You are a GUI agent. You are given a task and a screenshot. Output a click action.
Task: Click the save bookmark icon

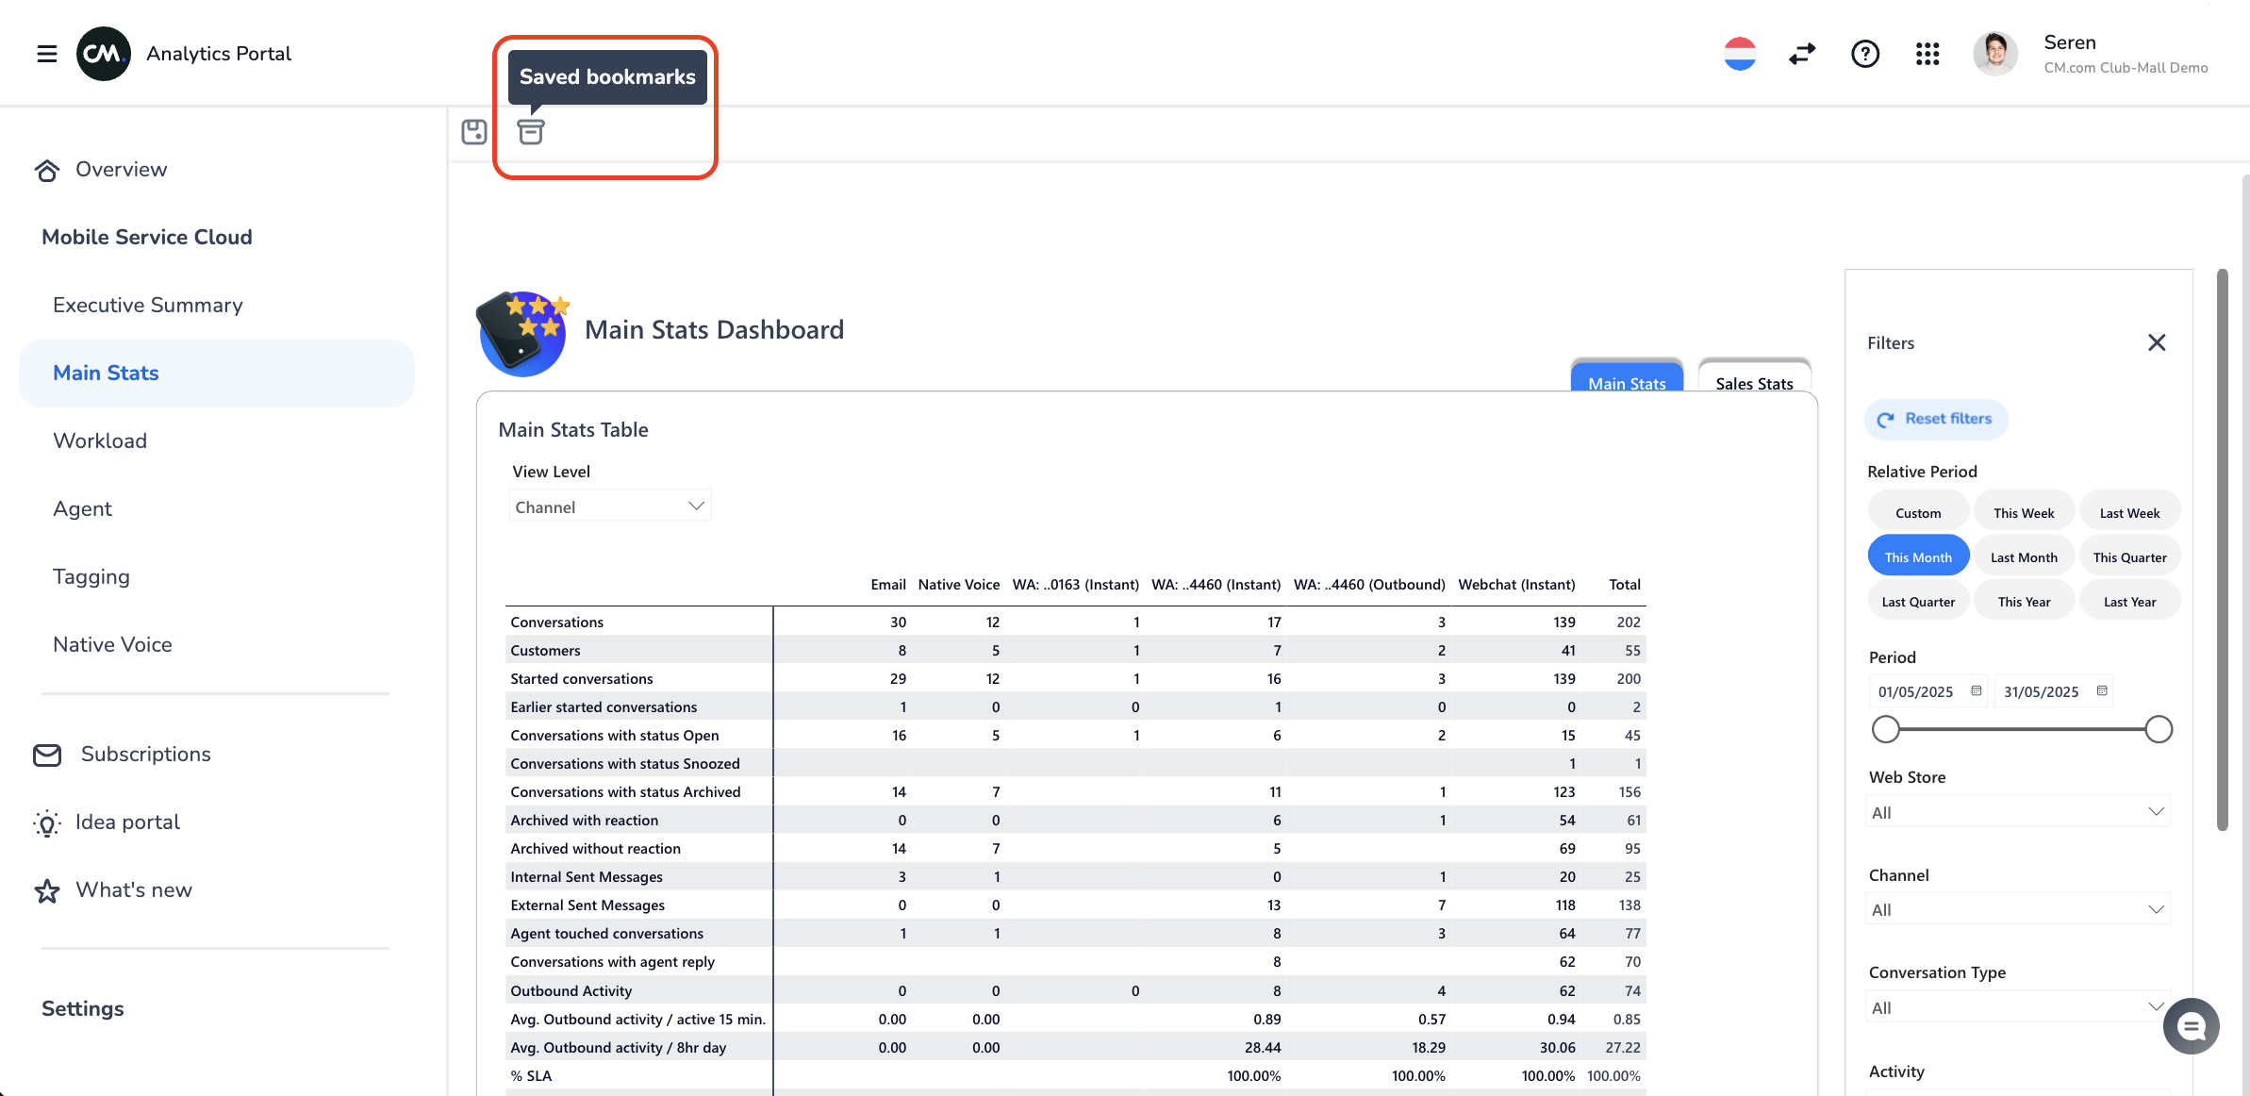pos(474,132)
